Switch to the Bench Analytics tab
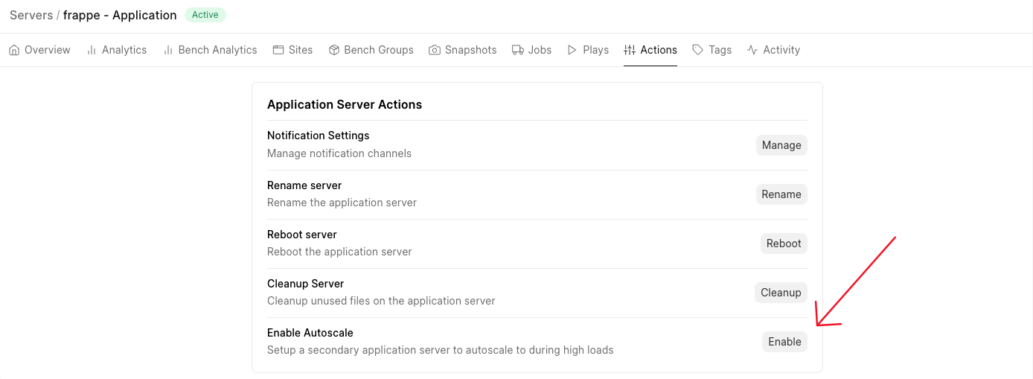This screenshot has width=1033, height=379. pyautogui.click(x=217, y=50)
